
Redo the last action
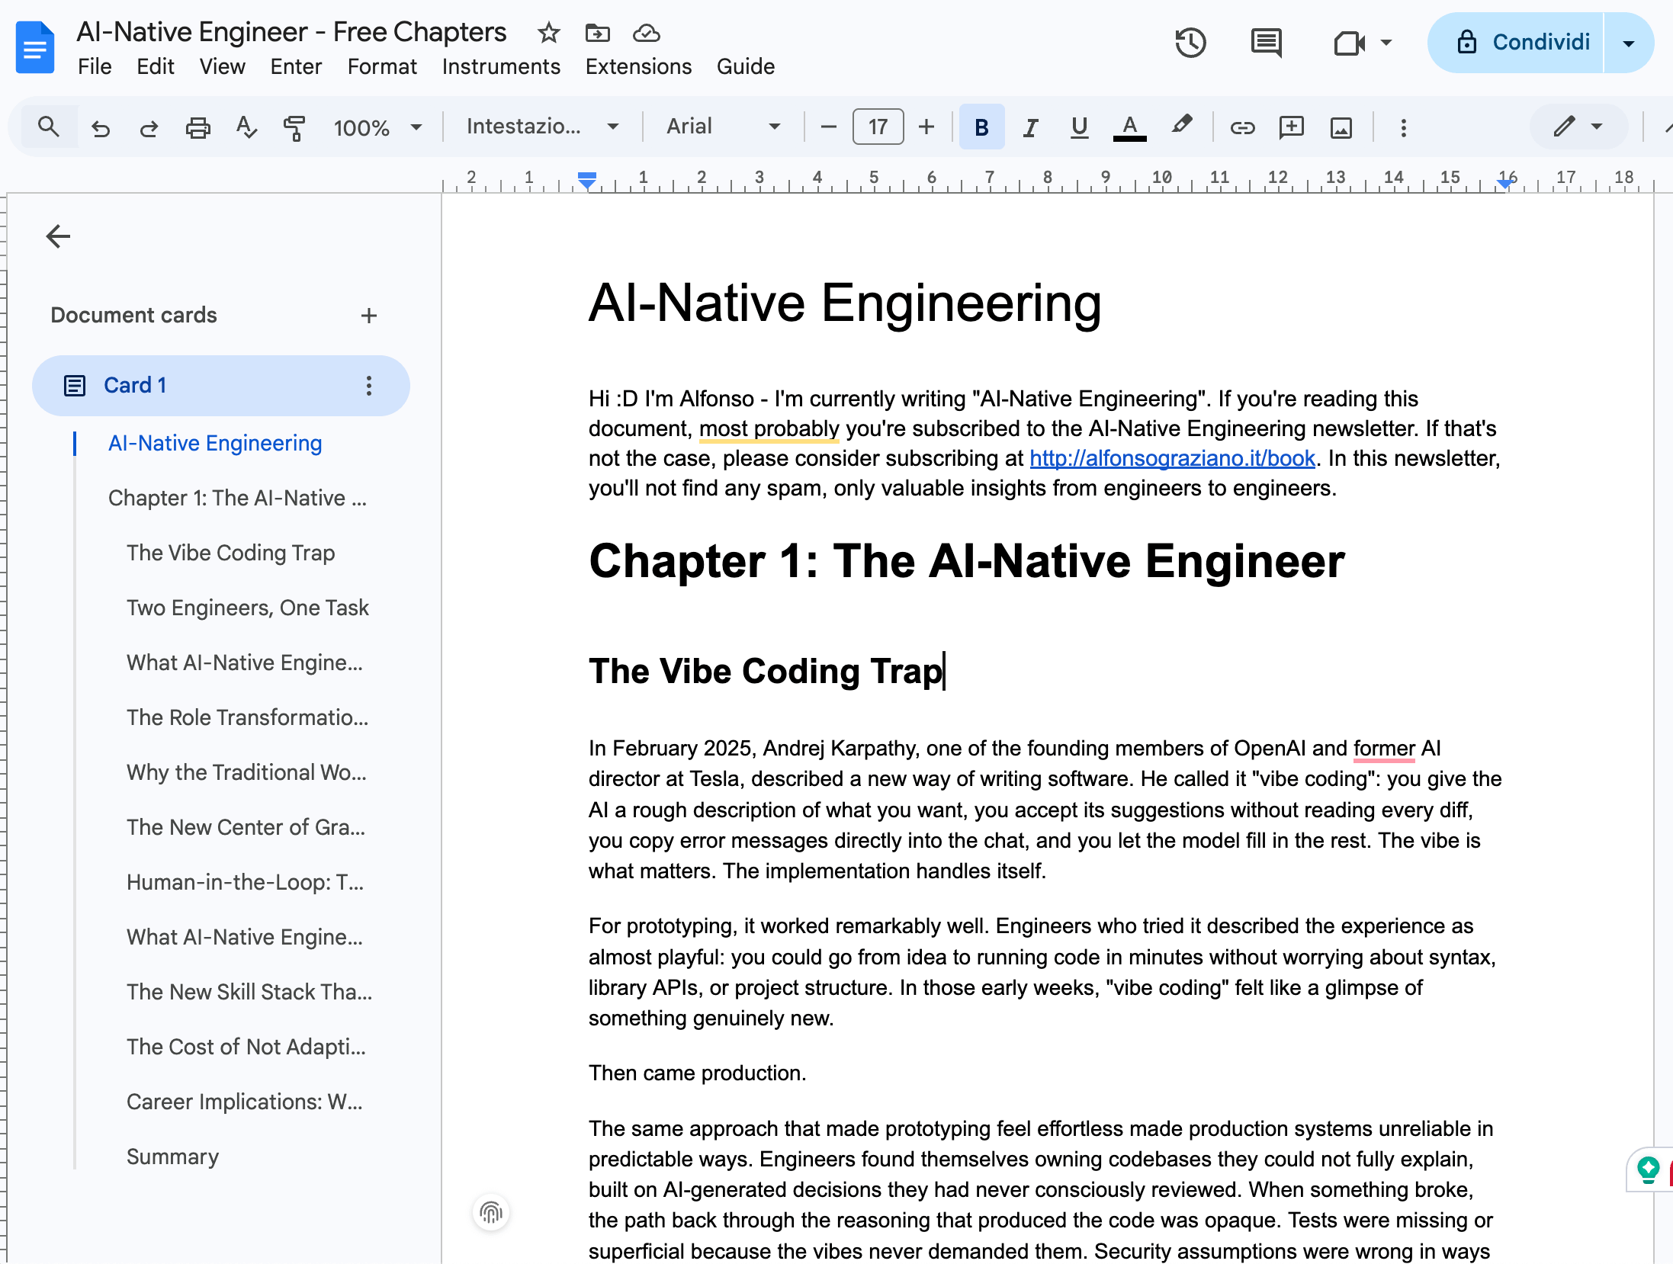(149, 127)
